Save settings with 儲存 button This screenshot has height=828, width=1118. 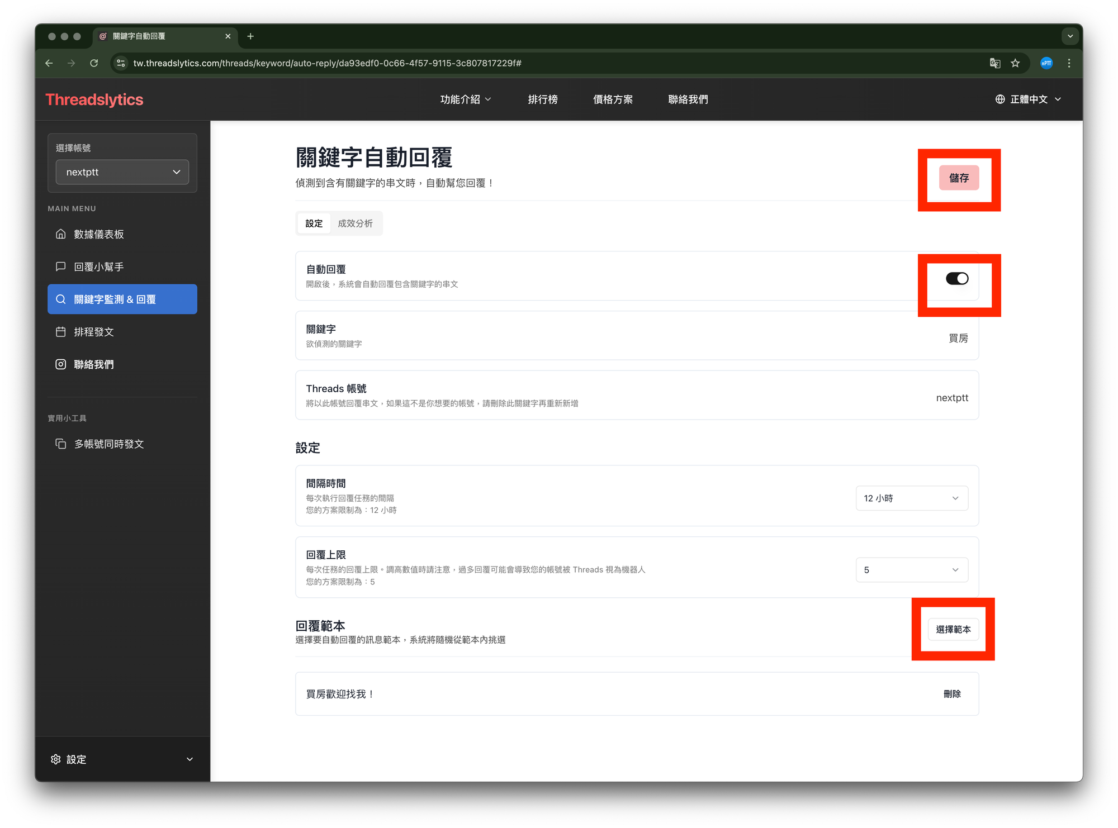pyautogui.click(x=959, y=178)
